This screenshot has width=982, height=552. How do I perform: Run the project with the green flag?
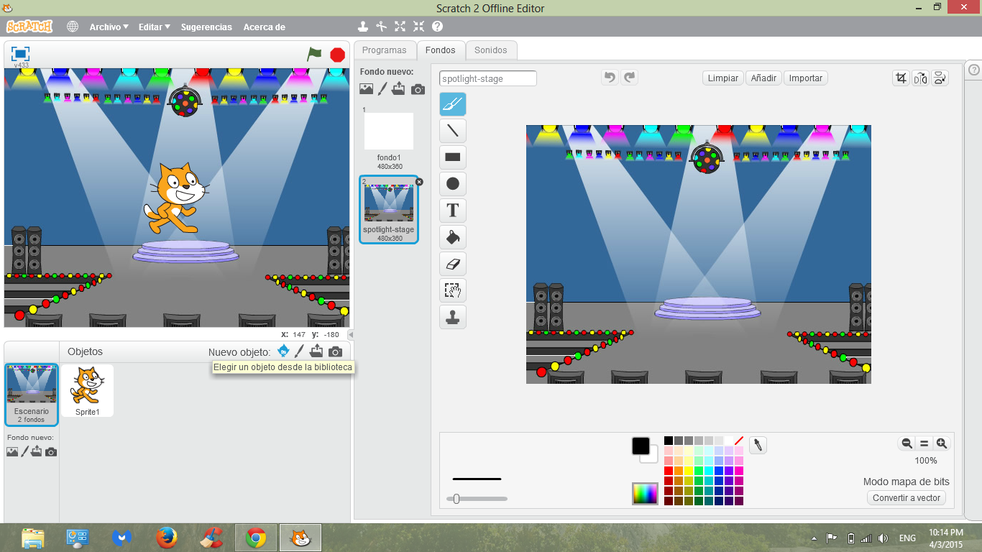pyautogui.click(x=315, y=53)
